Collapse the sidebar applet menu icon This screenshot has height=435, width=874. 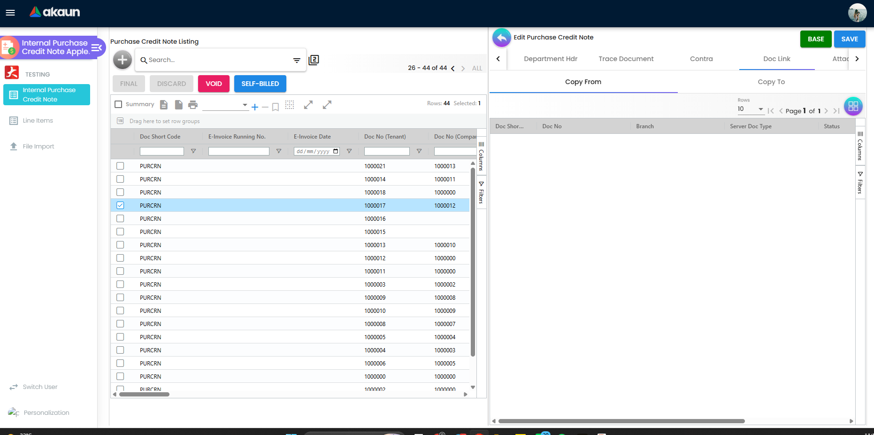tap(96, 47)
